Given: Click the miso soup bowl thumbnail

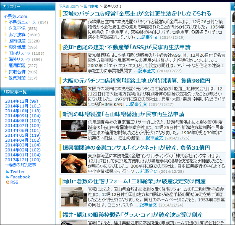Looking at the screenshot, I should (x=74, y=130).
